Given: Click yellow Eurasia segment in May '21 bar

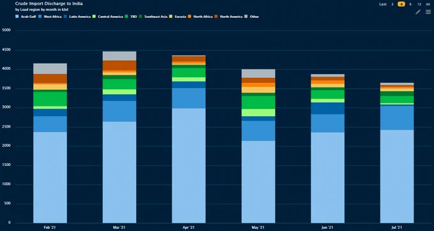Looking at the screenshot, I should (258, 90).
